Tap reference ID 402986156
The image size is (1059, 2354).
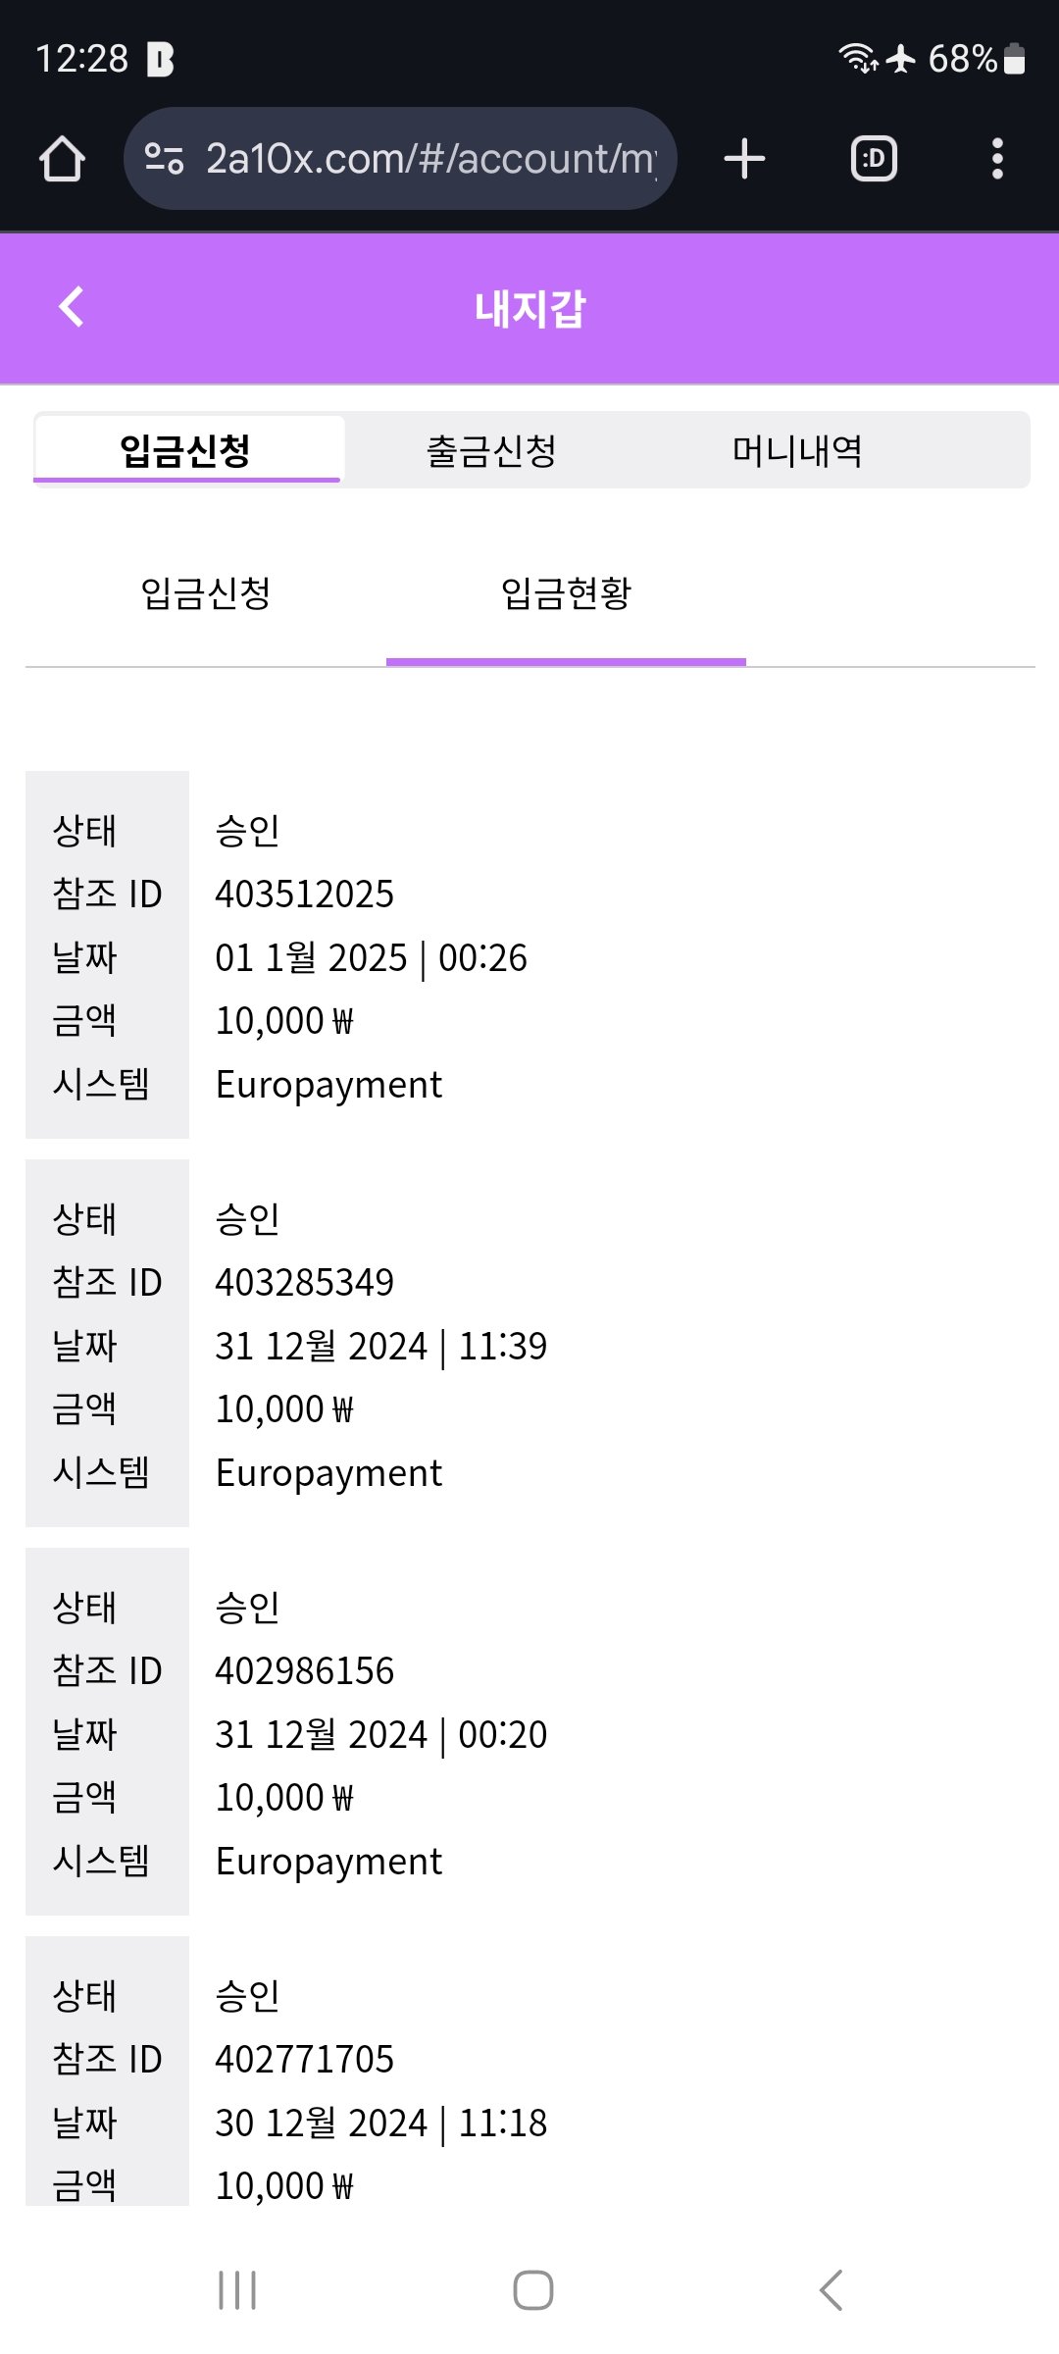[x=304, y=1671]
